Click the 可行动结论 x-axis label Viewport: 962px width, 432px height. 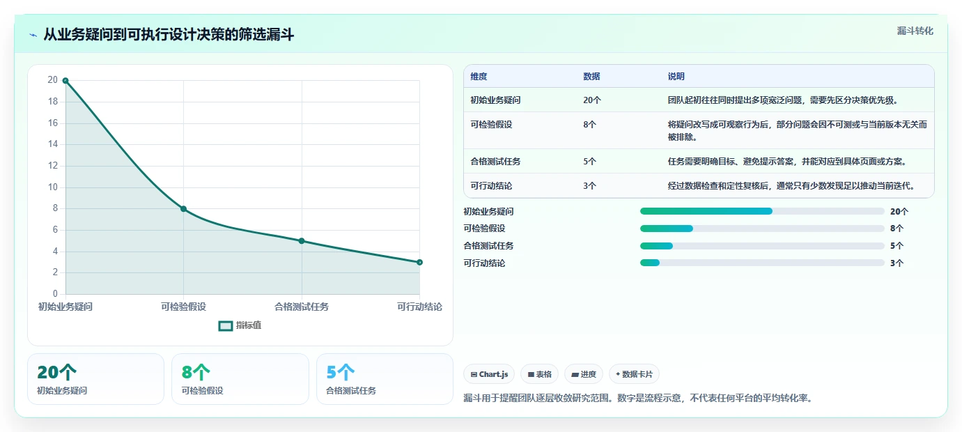(419, 307)
